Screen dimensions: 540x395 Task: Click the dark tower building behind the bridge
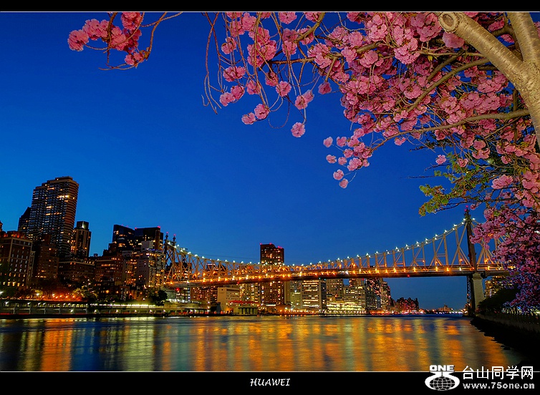271,255
